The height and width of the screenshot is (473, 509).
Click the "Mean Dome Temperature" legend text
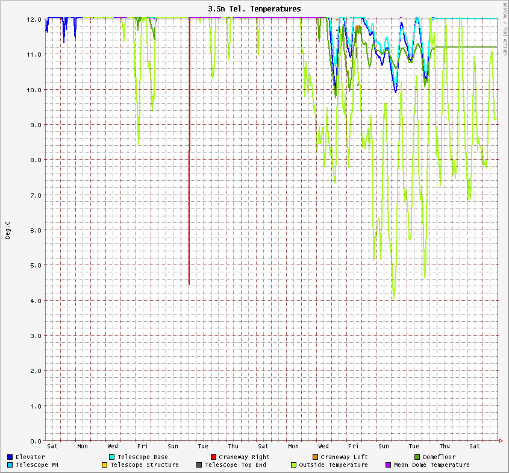pos(431,465)
